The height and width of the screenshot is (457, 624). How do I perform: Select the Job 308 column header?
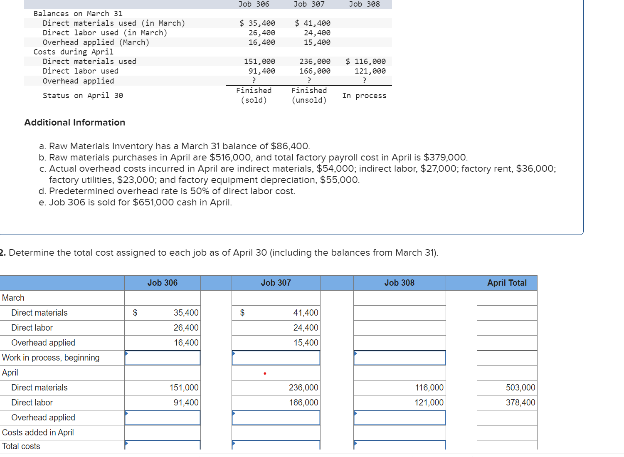pos(399,283)
